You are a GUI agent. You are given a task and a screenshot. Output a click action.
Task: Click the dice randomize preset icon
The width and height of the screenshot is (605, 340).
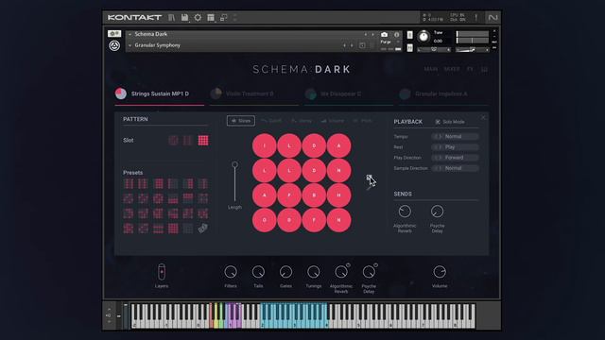click(203, 229)
